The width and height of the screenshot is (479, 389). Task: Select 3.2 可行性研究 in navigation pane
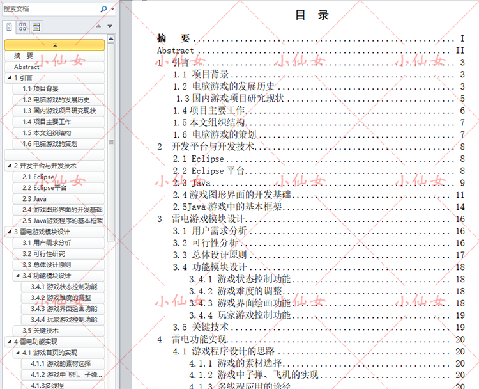tap(59, 254)
